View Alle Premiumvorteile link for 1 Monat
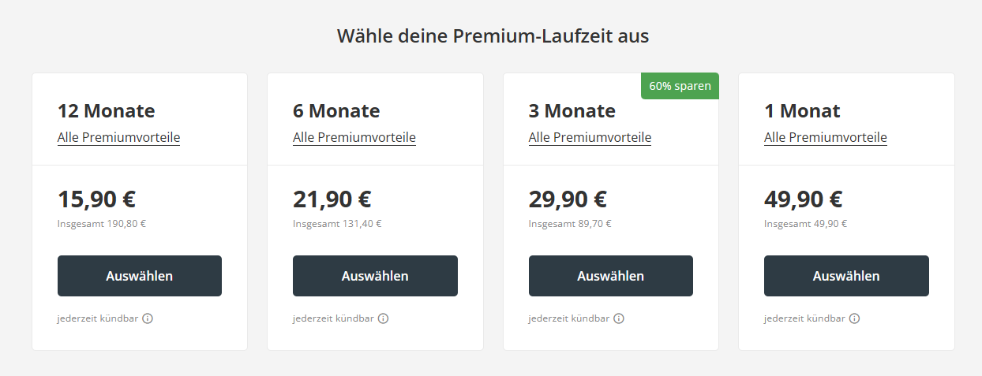 coord(826,137)
